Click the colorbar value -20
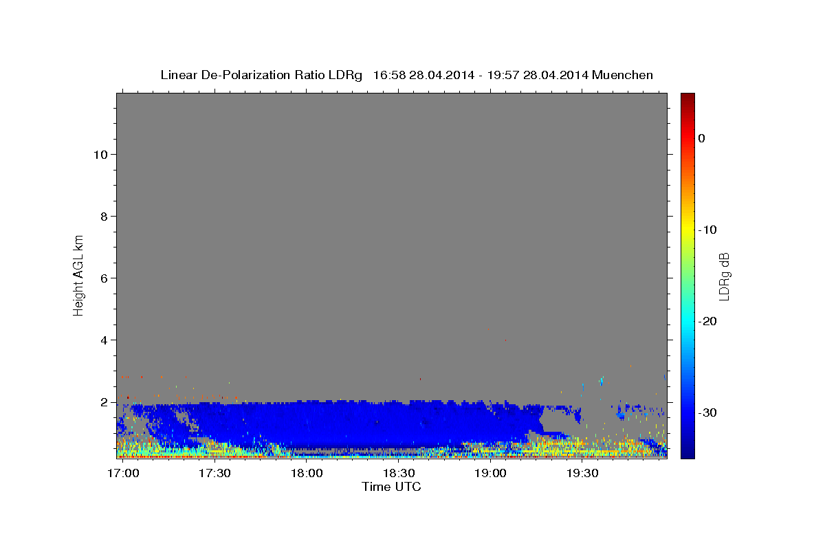 [x=708, y=321]
